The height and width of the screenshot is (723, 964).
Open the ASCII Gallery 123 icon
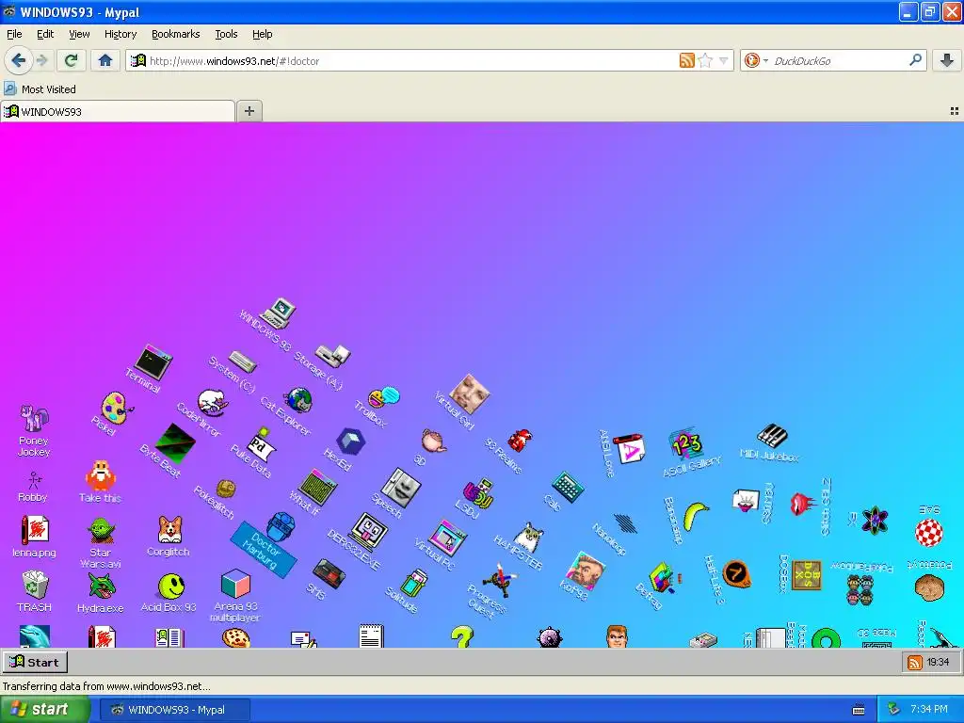point(686,444)
